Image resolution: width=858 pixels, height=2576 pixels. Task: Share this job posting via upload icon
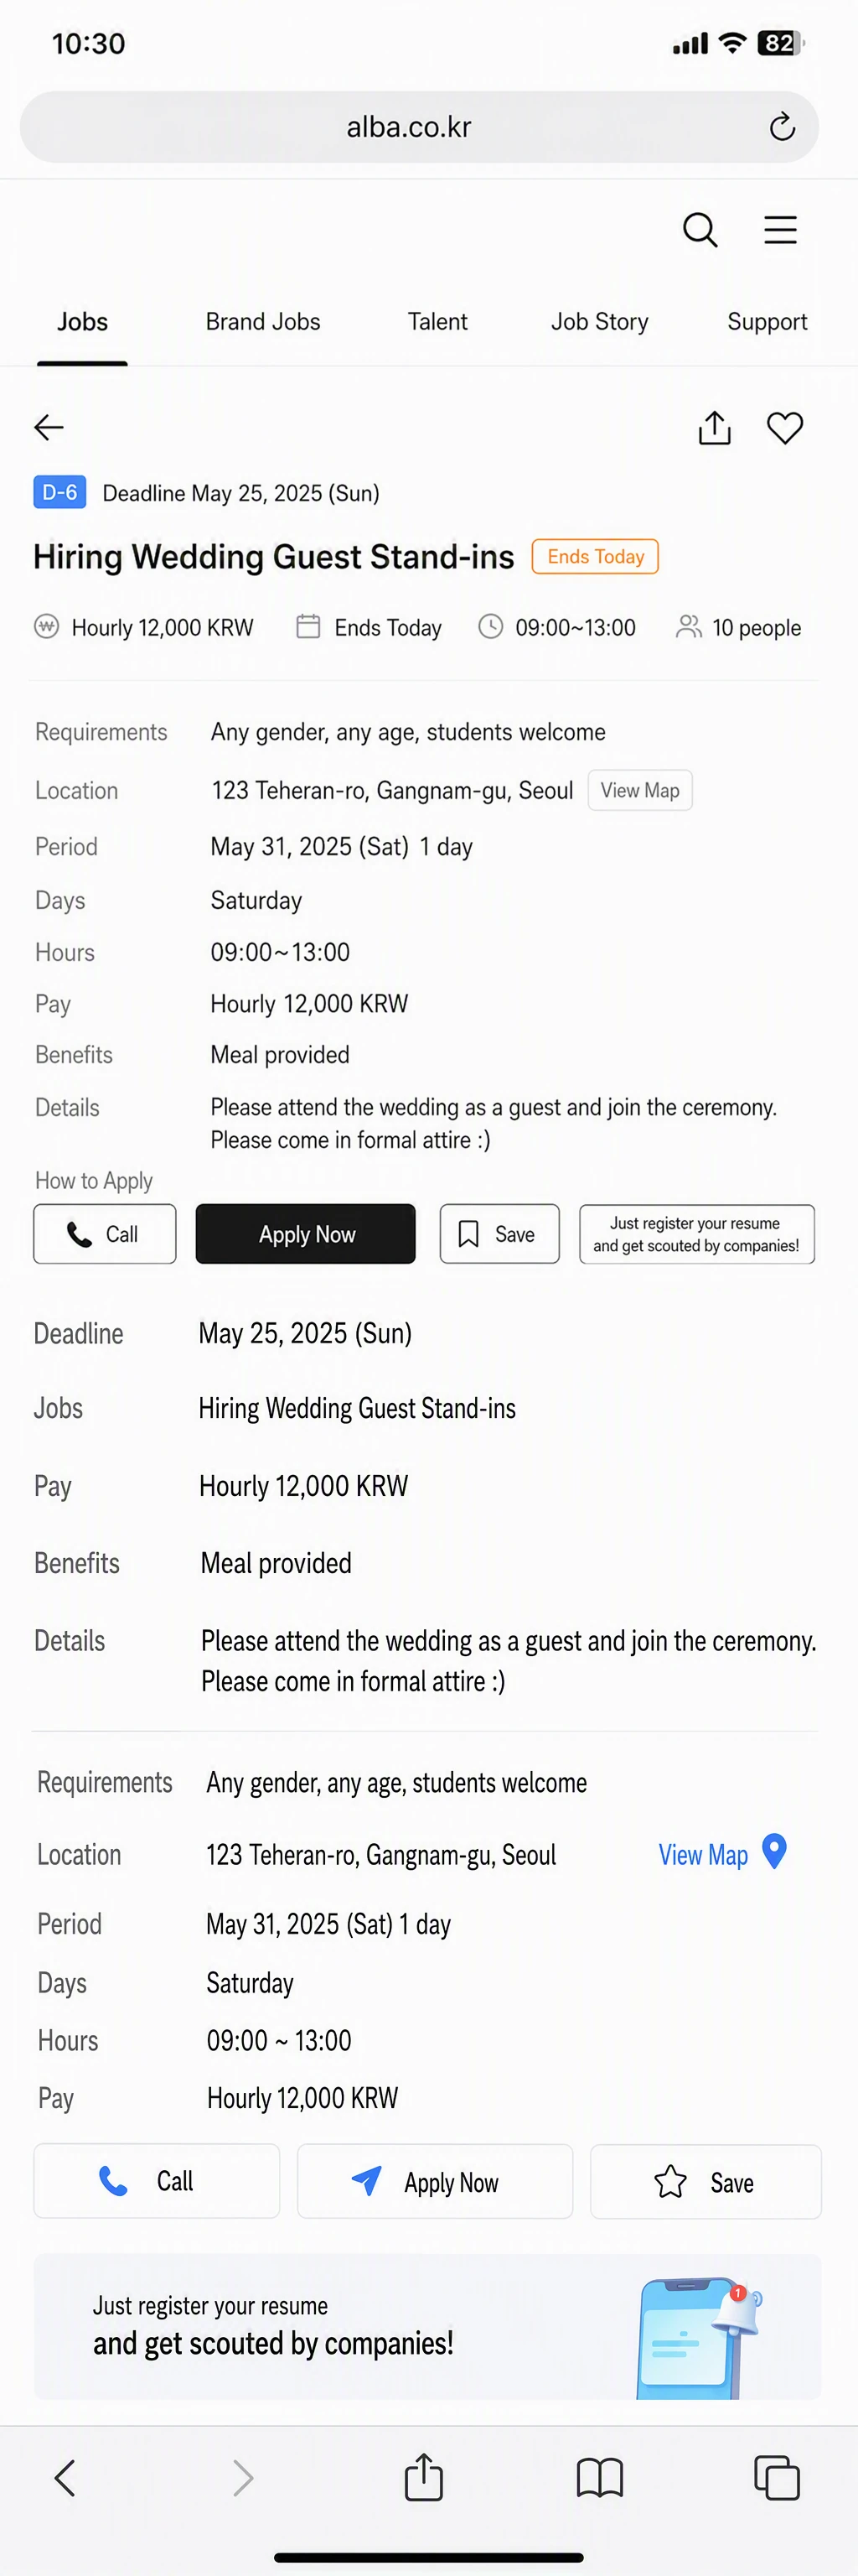pos(714,427)
